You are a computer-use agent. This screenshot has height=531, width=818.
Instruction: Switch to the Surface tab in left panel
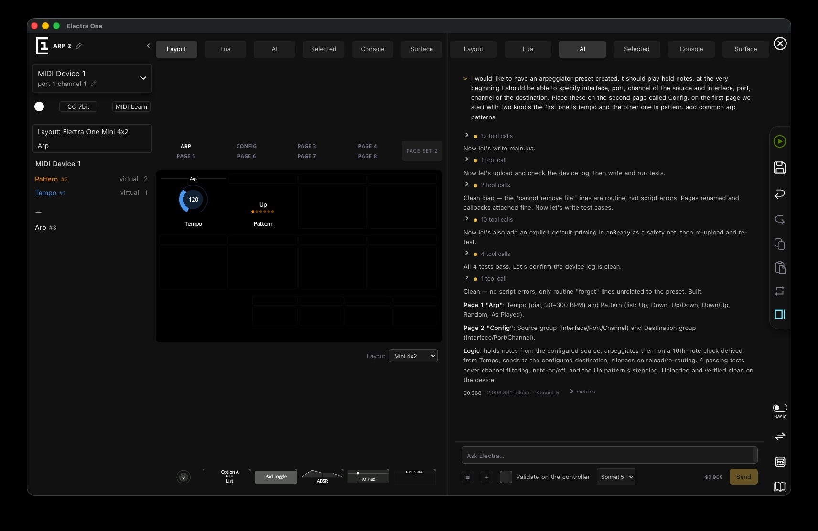pyautogui.click(x=421, y=49)
